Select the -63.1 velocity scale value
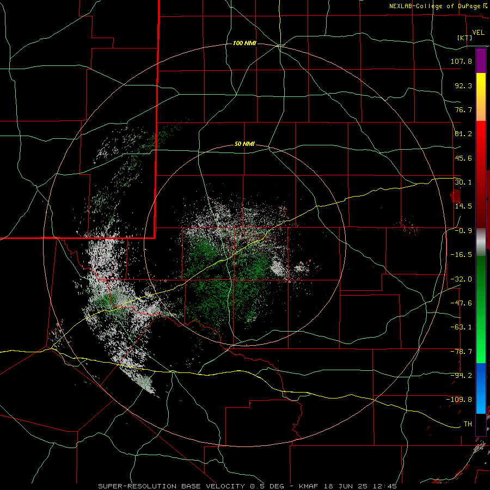 tap(461, 327)
